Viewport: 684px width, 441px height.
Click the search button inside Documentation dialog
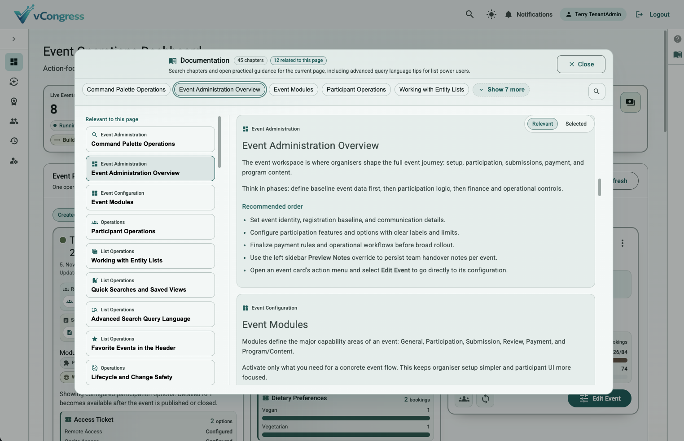(x=596, y=92)
